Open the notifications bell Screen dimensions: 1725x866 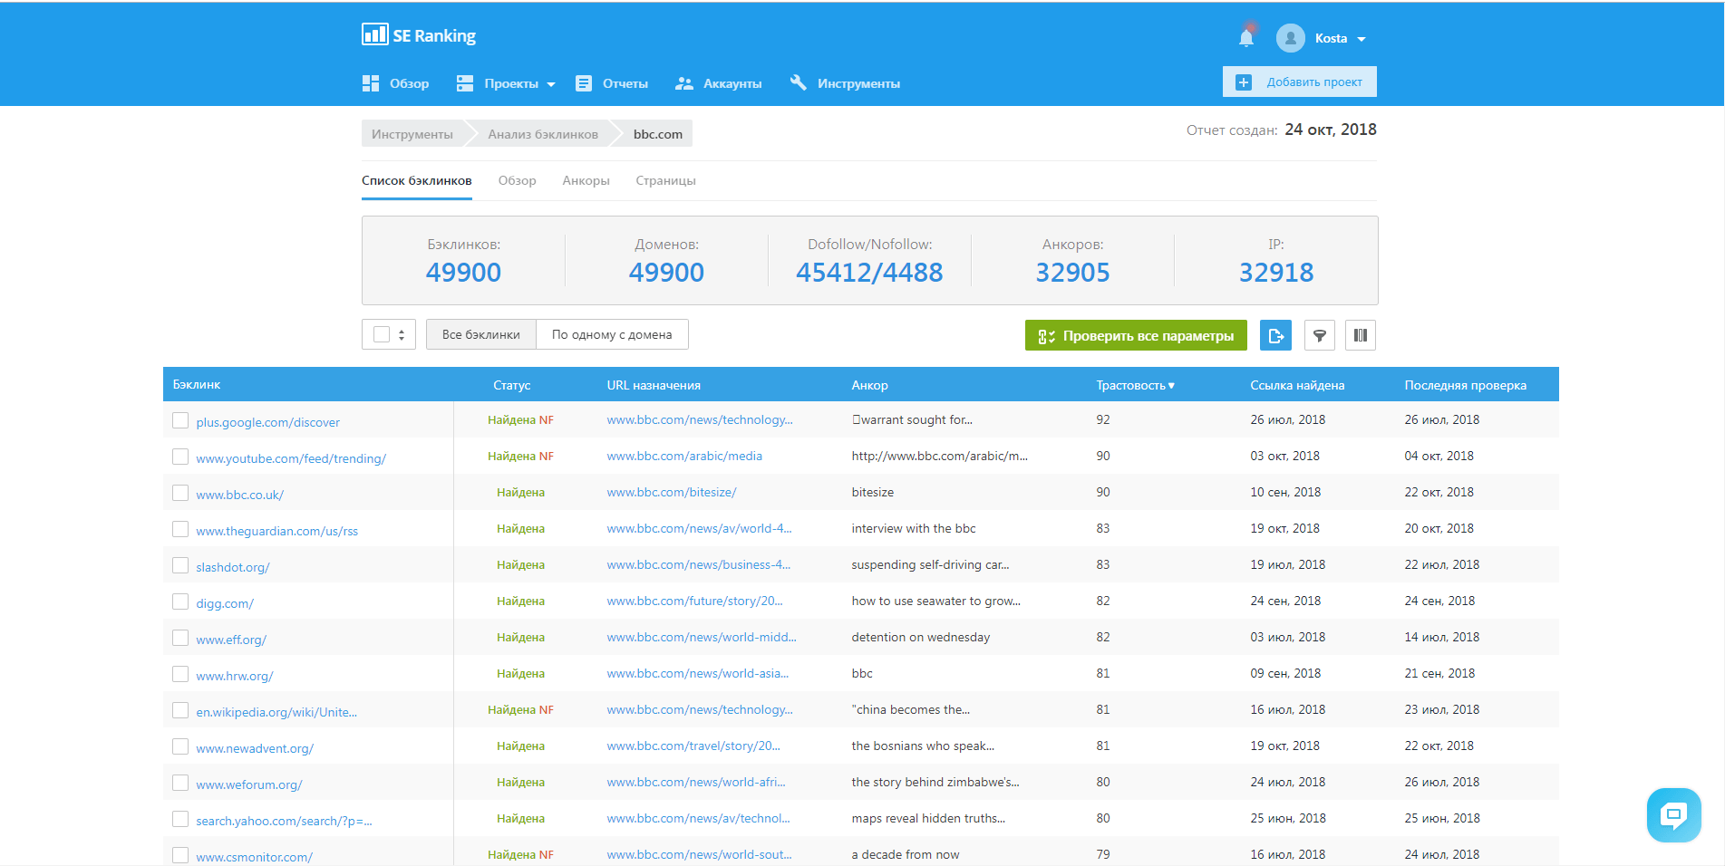(x=1246, y=37)
